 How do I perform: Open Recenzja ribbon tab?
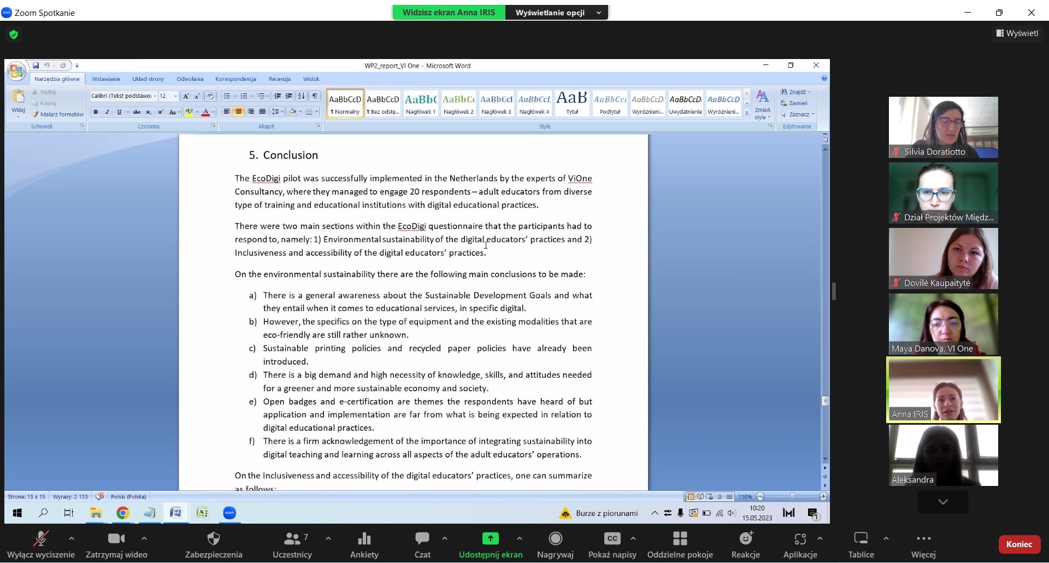pyautogui.click(x=280, y=79)
